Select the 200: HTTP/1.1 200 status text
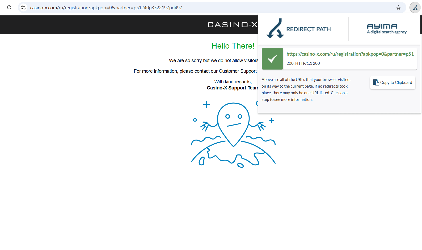Screen dimensions: 422x250 (x=303, y=63)
